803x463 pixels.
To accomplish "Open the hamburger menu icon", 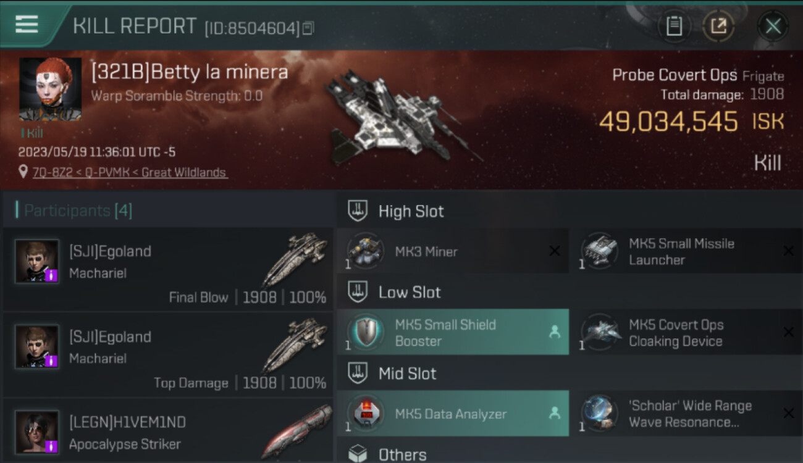I will click(27, 24).
